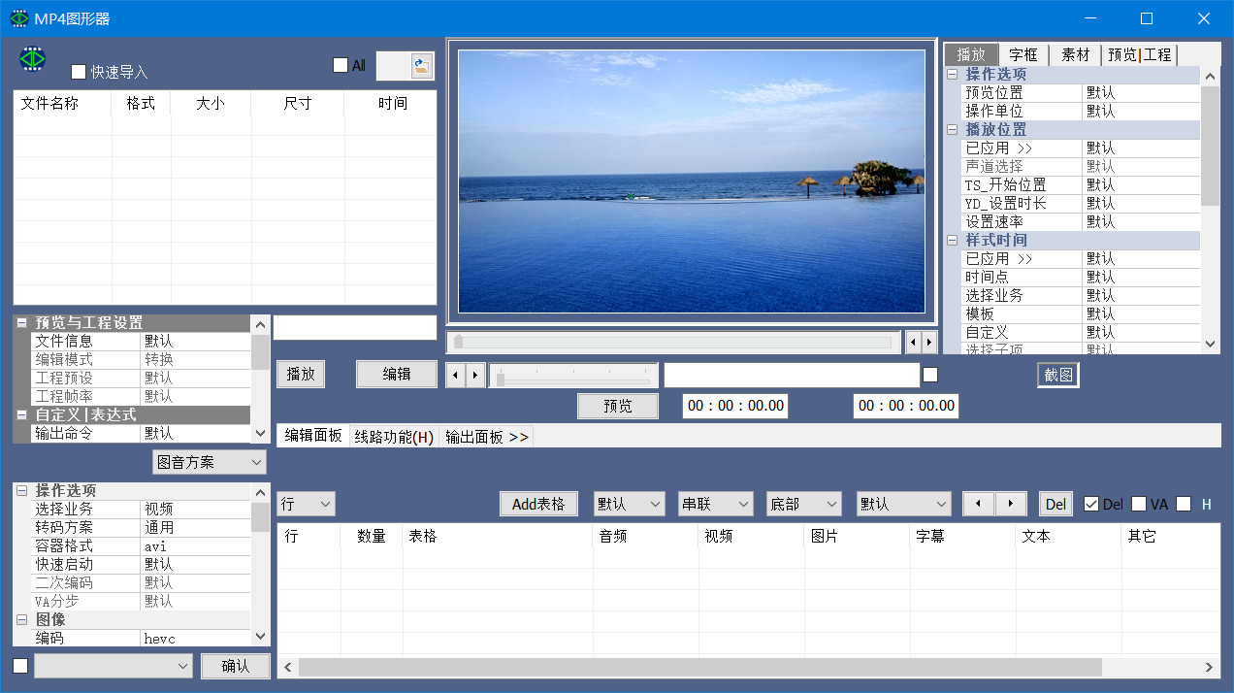Click the 截图 screenshot button

1057,375
